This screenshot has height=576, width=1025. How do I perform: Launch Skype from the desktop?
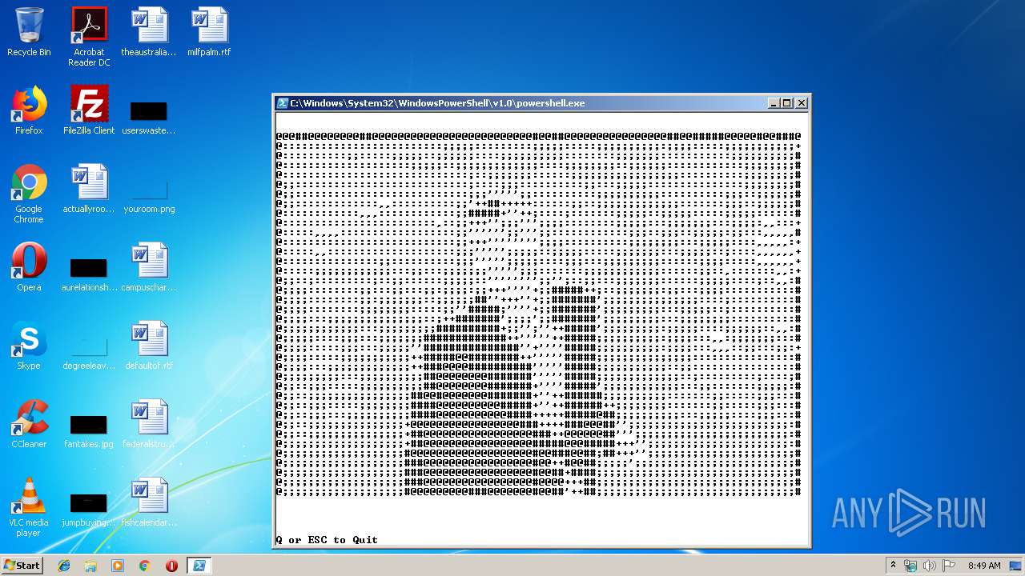[29, 346]
